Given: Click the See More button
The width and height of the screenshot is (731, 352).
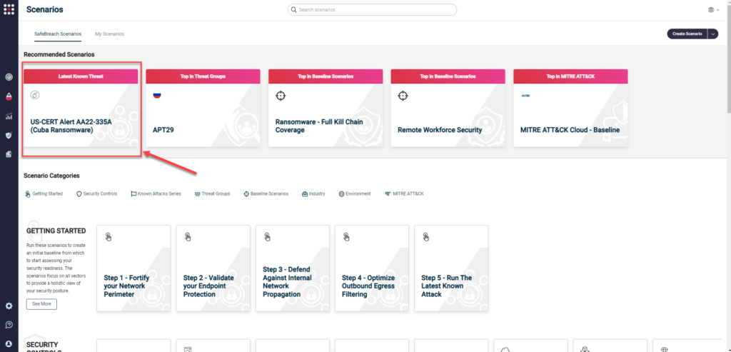Looking at the screenshot, I should coord(41,304).
